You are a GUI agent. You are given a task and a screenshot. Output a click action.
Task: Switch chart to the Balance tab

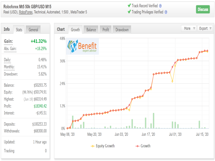coord(91,30)
